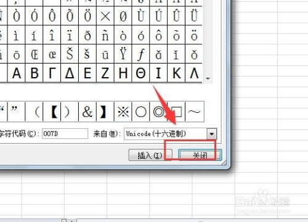308x222 pixels.
Task: Click the symbol grid scroll-down arrow
Action: pyautogui.click(x=208, y=78)
